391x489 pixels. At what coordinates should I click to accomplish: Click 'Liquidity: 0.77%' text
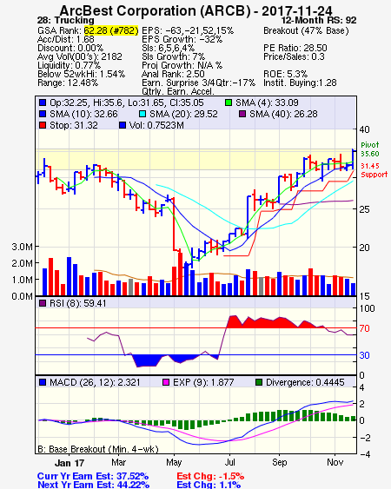(70, 65)
